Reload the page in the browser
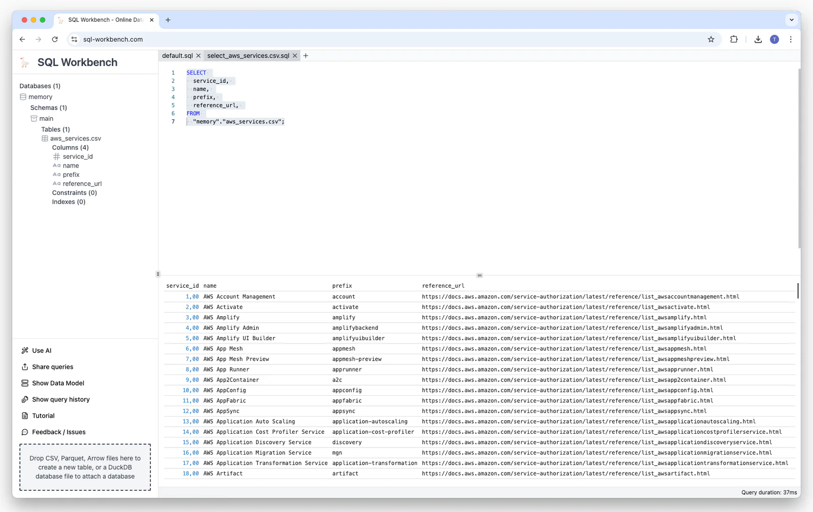Viewport: 813px width, 512px height. point(55,40)
